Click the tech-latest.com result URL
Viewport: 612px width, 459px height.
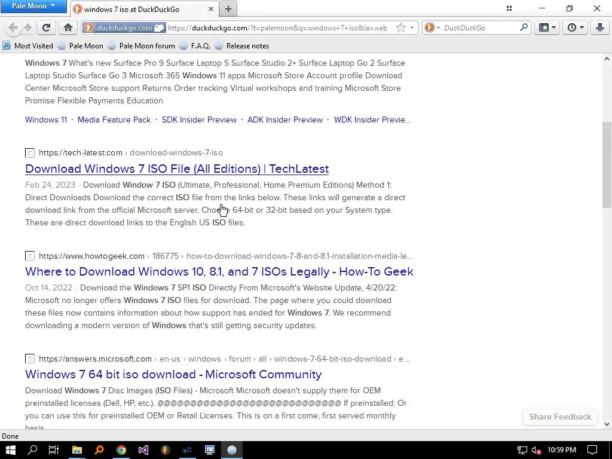coord(131,152)
